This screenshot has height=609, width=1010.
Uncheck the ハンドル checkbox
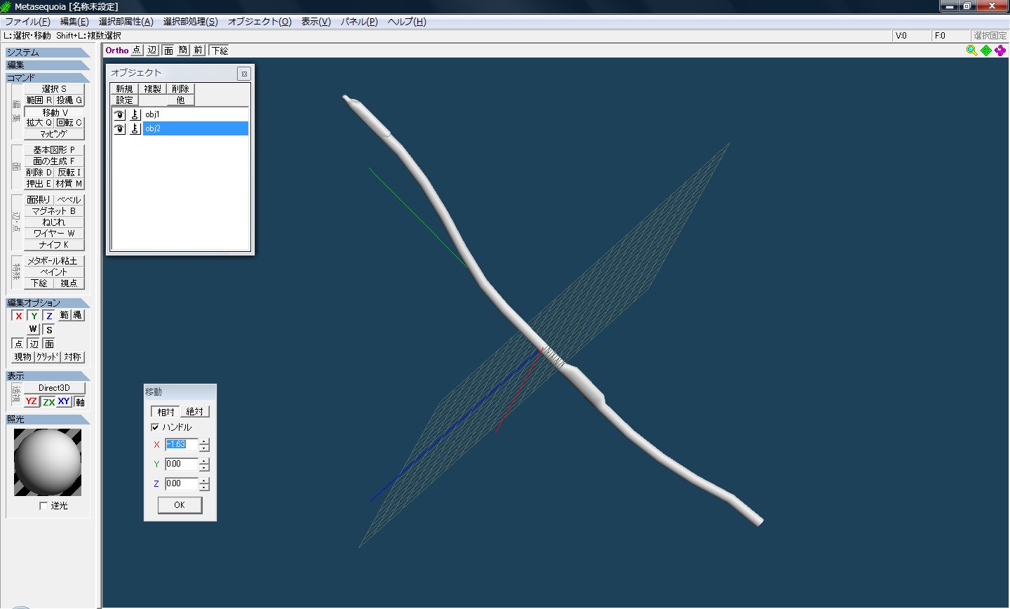(155, 427)
